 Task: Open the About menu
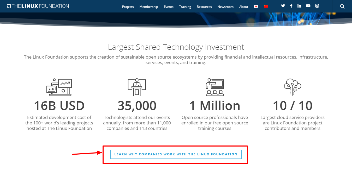[244, 7]
